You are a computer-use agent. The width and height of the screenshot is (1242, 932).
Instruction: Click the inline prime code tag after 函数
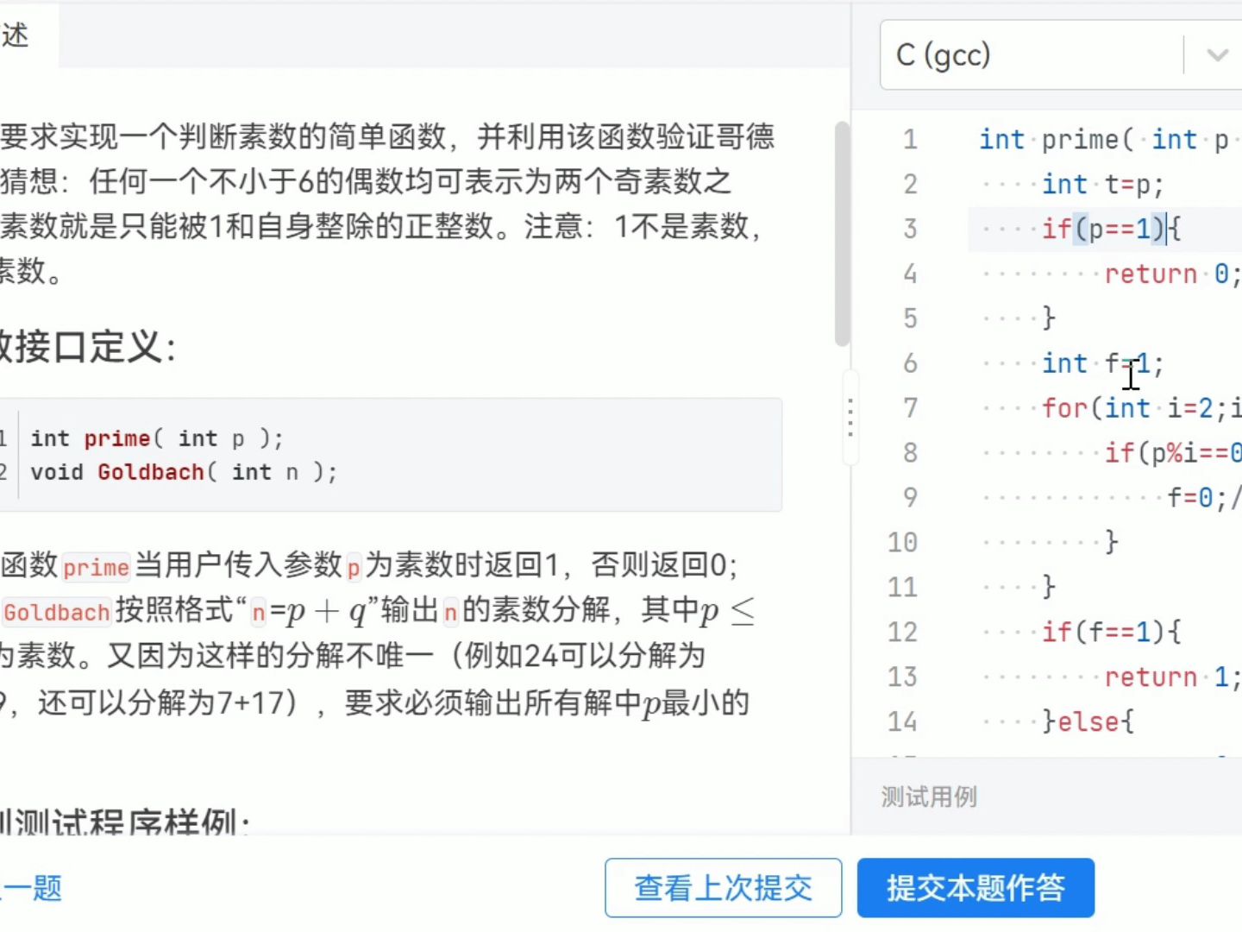coord(96,567)
